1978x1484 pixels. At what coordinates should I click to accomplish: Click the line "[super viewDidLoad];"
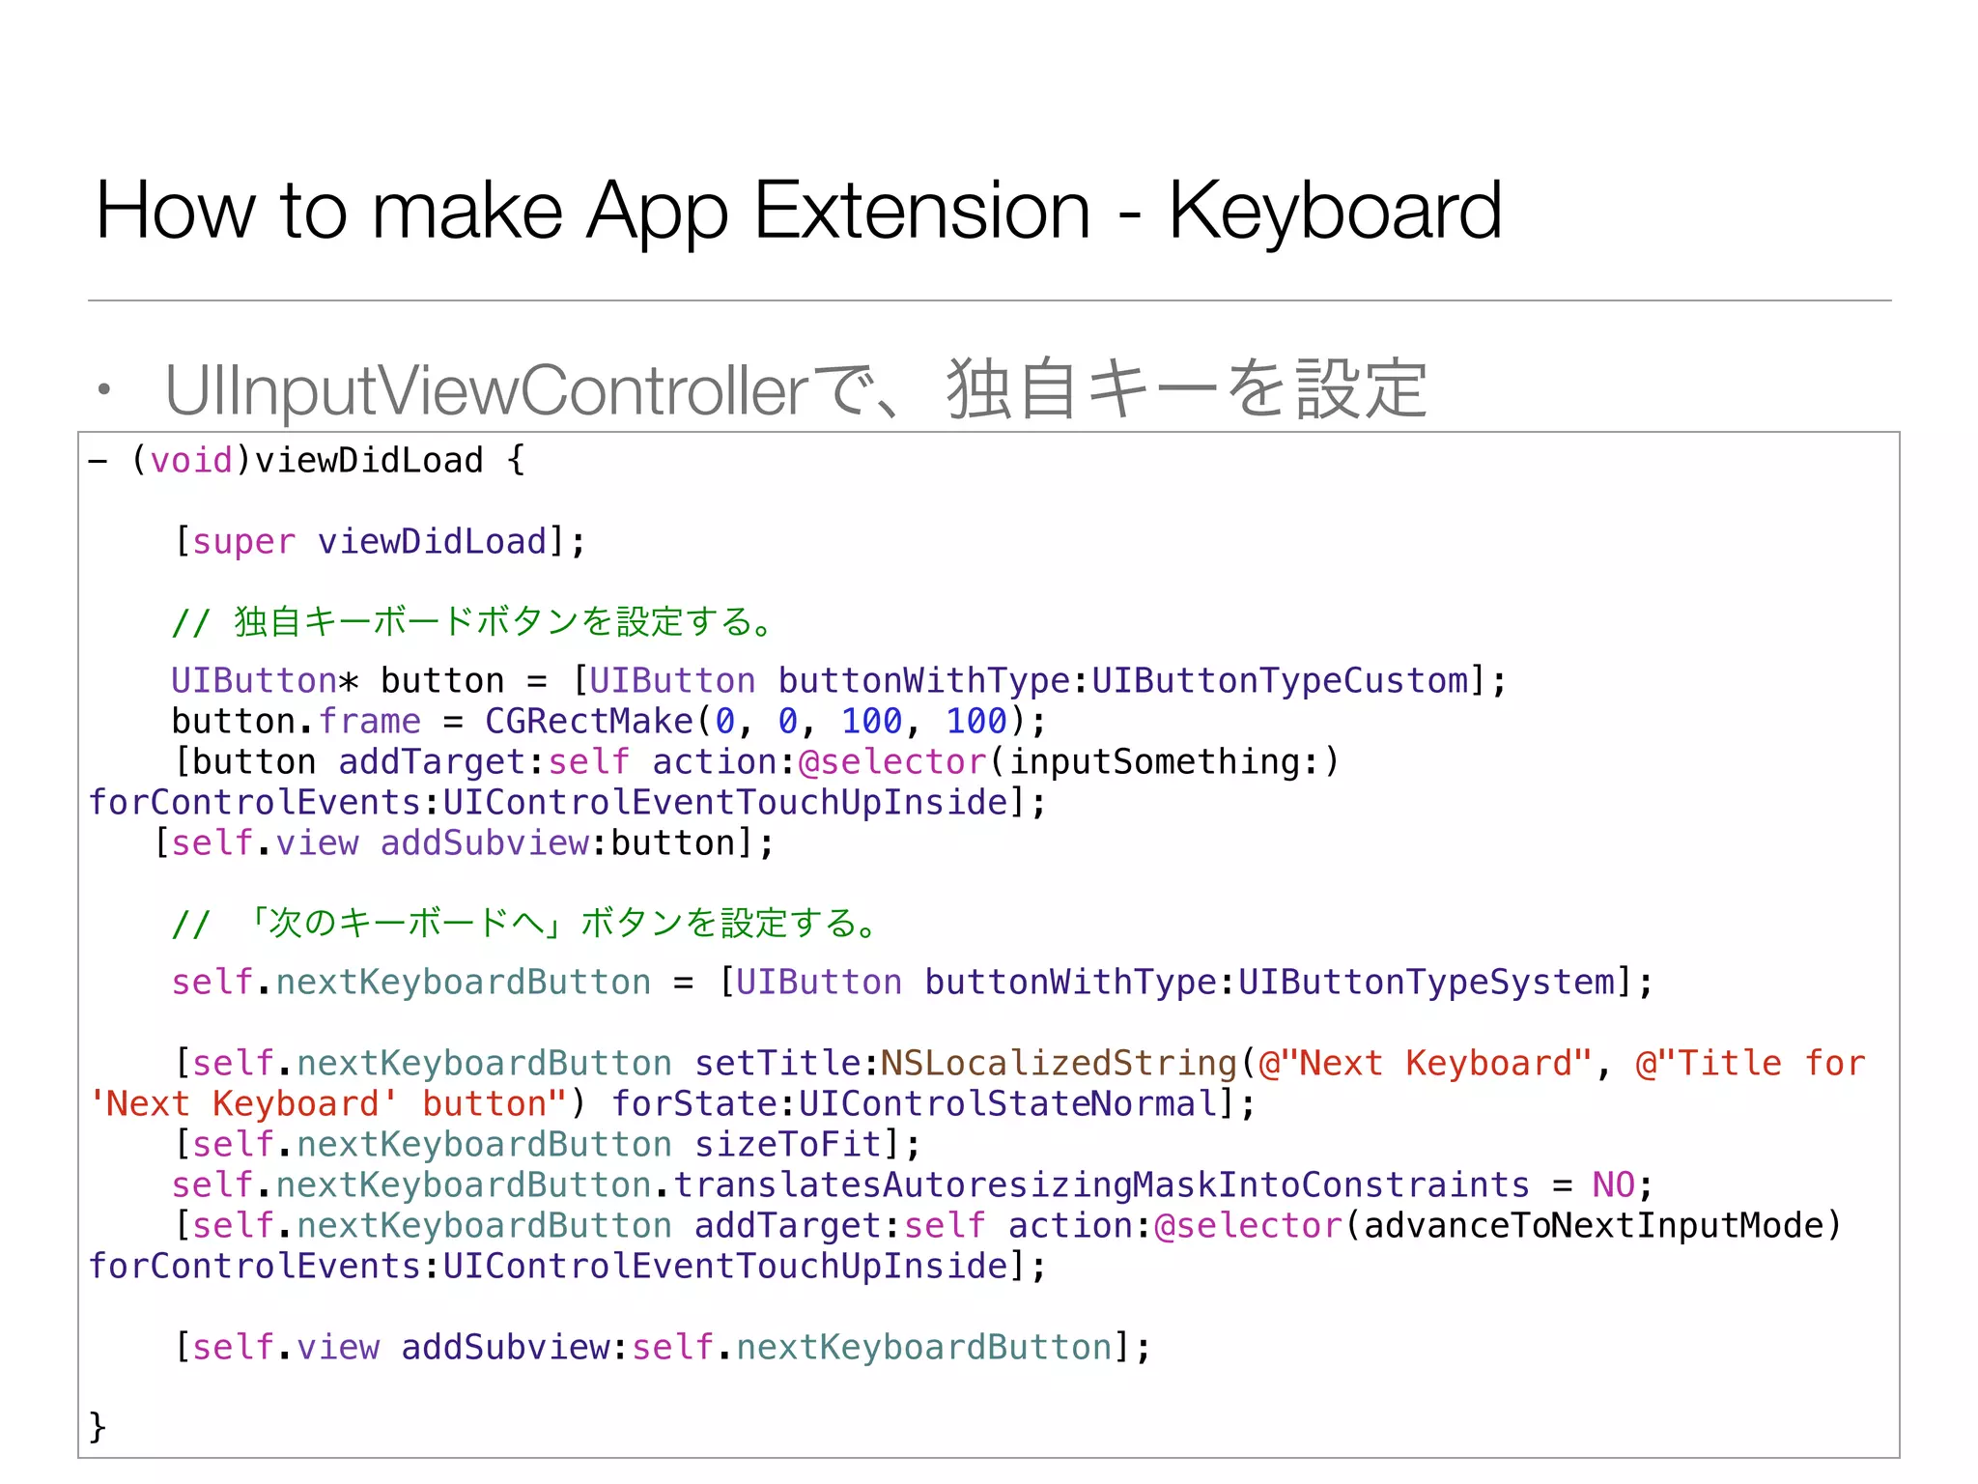[380, 542]
